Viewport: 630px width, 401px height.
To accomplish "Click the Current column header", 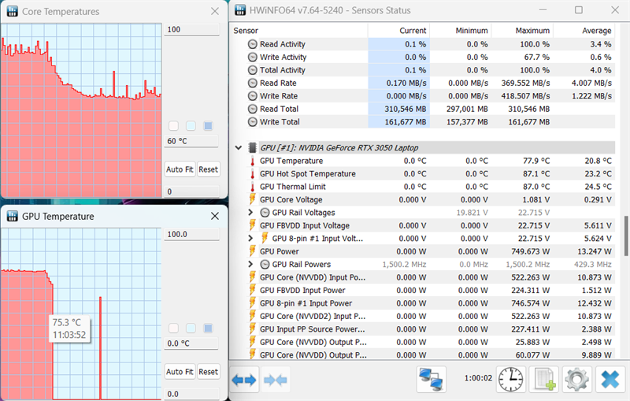I will tap(398, 31).
